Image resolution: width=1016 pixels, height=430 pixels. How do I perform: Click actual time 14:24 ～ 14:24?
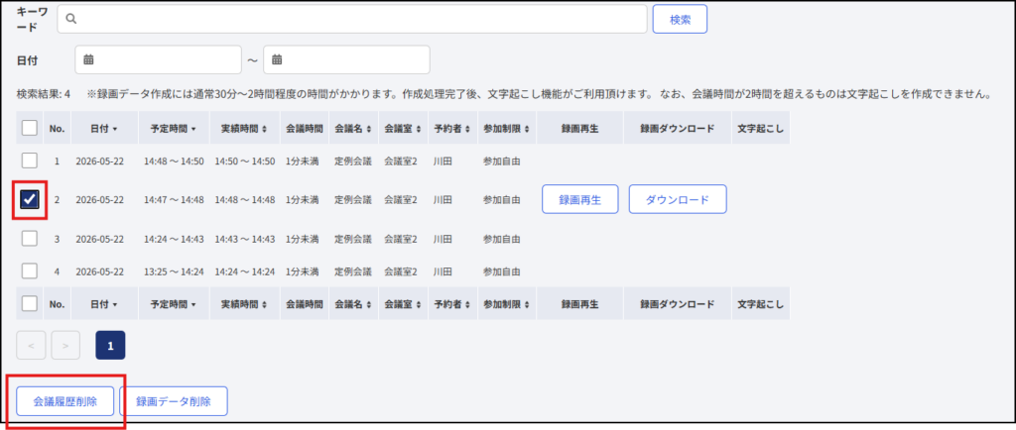click(x=245, y=270)
